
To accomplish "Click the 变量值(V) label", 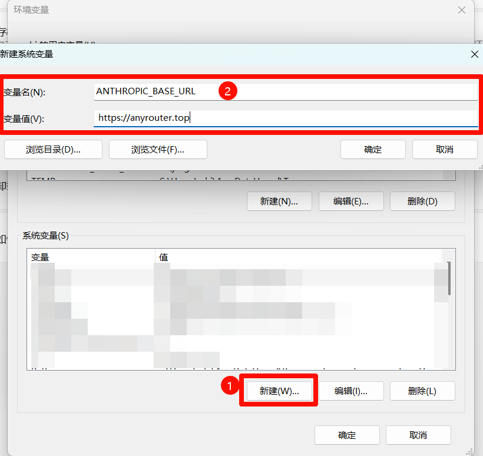I will 24,118.
